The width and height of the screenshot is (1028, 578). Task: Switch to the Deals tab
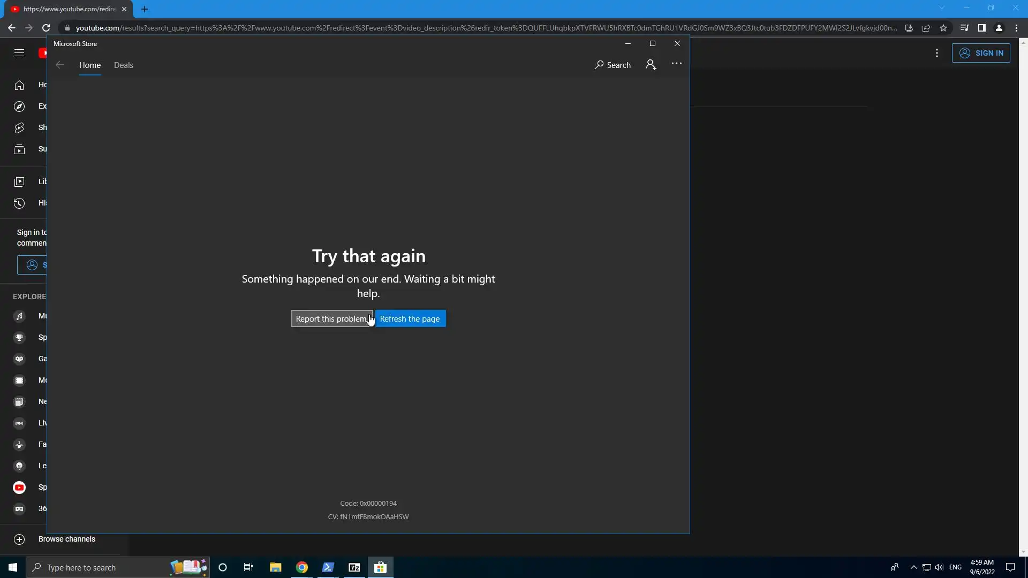(x=123, y=65)
